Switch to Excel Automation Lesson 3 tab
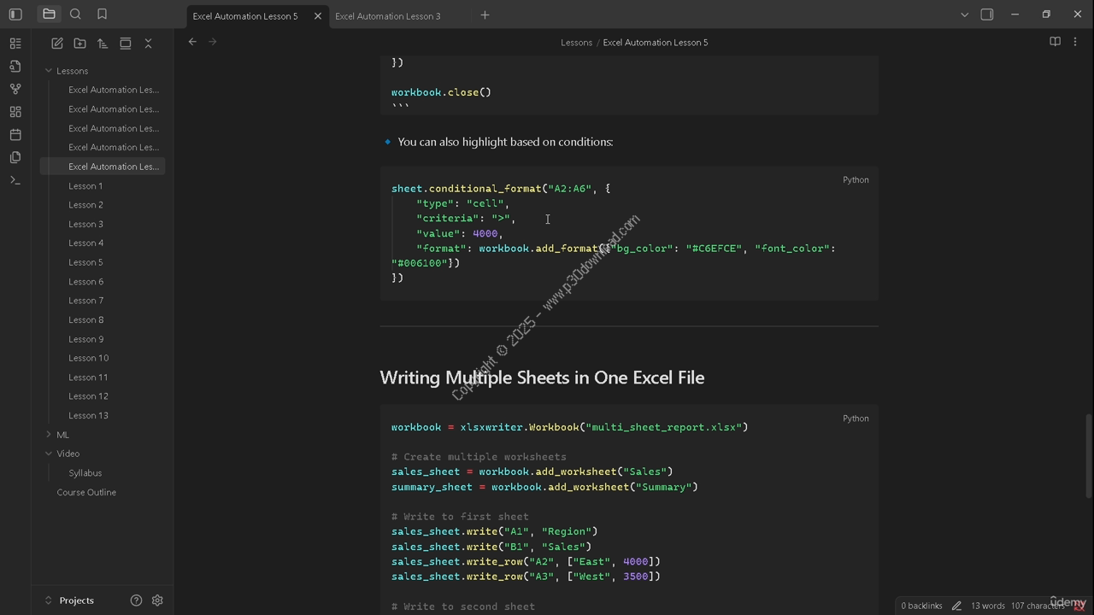The height and width of the screenshot is (615, 1094). point(388,16)
